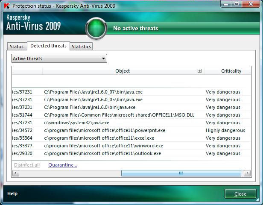Click the Highly dangerous criticality cell
The image size is (263, 205).
[x=225, y=131]
